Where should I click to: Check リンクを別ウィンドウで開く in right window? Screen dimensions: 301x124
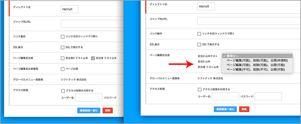point(199,34)
